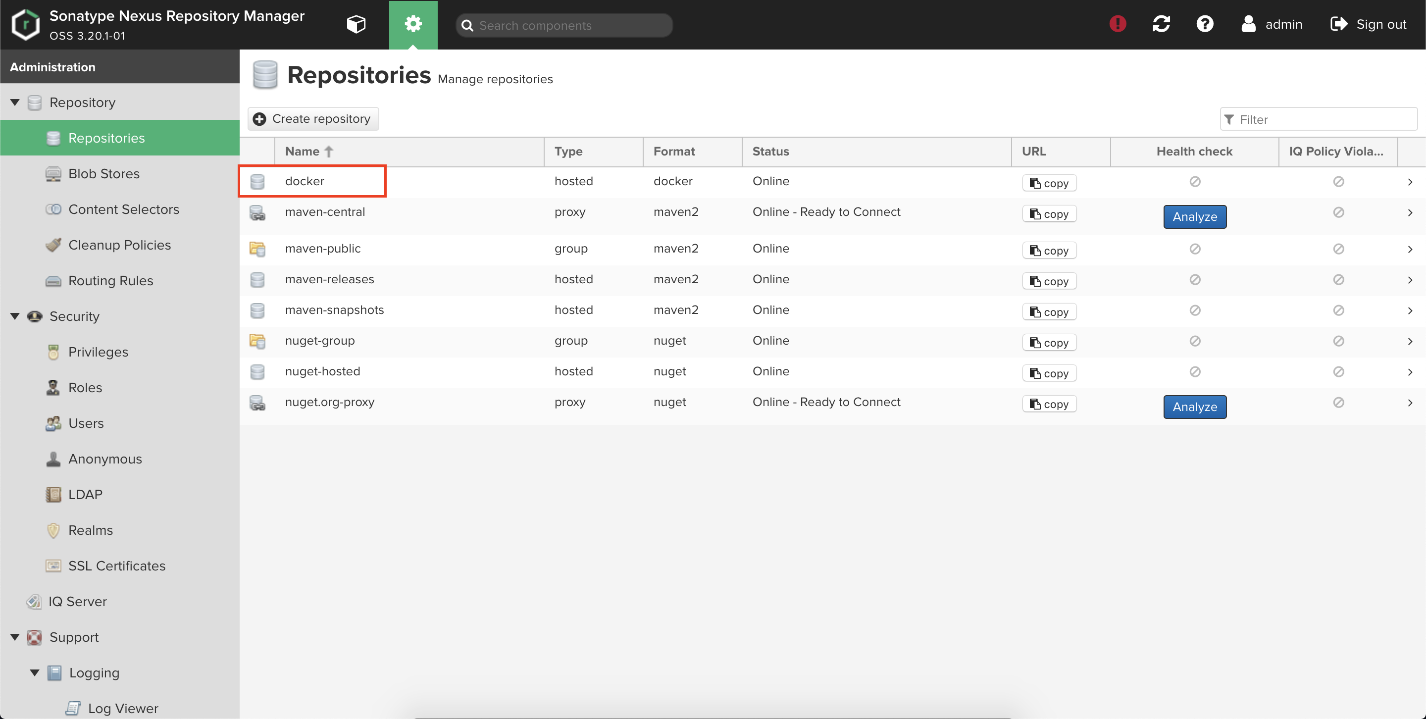Click the refresh icon in header
1426x719 pixels.
click(1161, 24)
